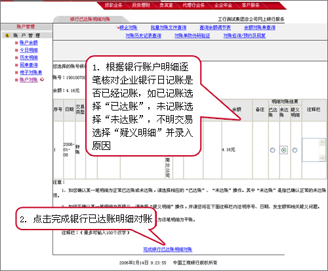Select the 未达账 radio button
Image resolution: width=328 pixels, height=271 pixels.
tap(283, 150)
